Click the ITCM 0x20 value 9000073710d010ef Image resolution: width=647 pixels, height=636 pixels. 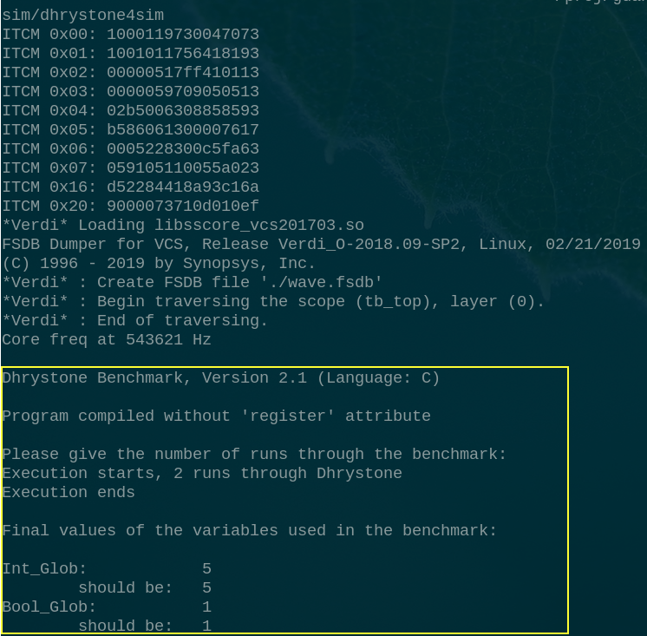[x=183, y=206]
